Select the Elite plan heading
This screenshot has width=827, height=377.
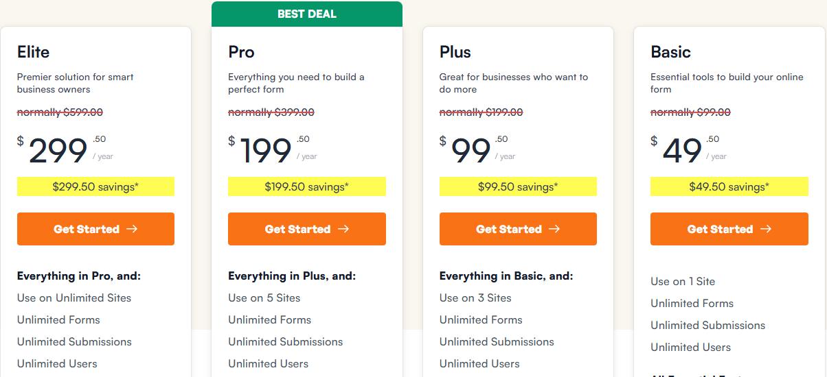click(x=33, y=52)
